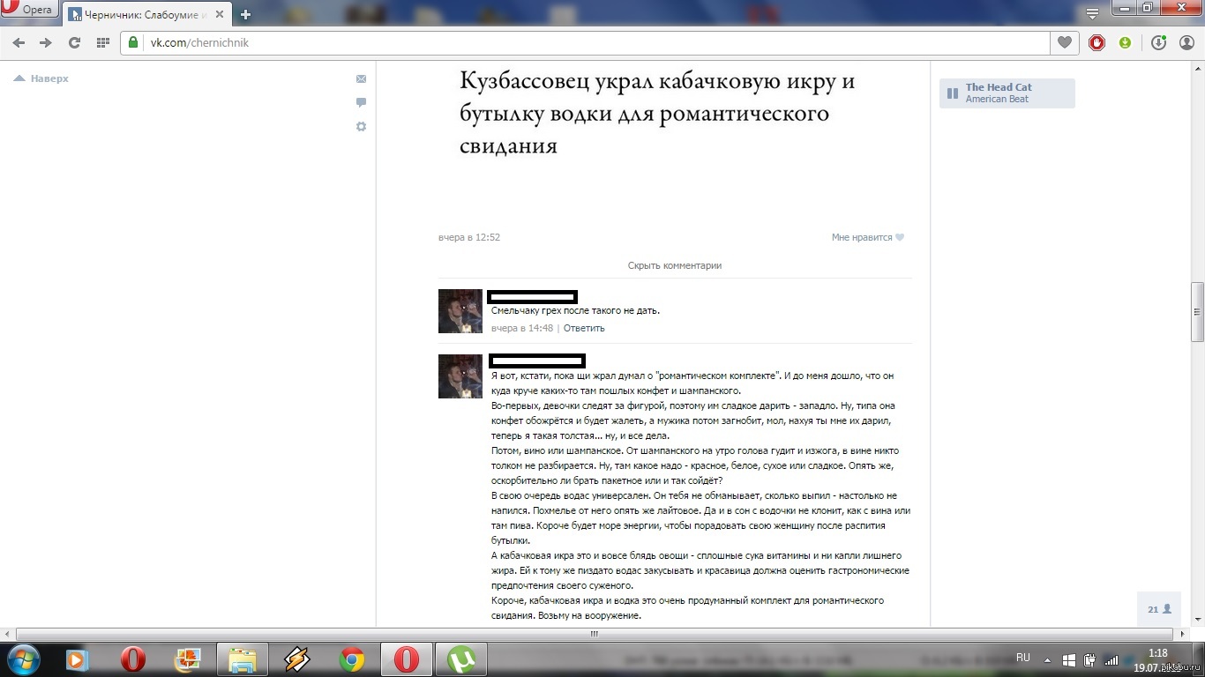The height and width of the screenshot is (677, 1205).
Task: Click the browser Back arrow
Action: coord(19,42)
